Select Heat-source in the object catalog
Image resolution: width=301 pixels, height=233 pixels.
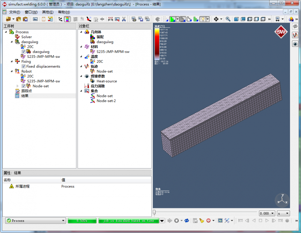(107, 81)
